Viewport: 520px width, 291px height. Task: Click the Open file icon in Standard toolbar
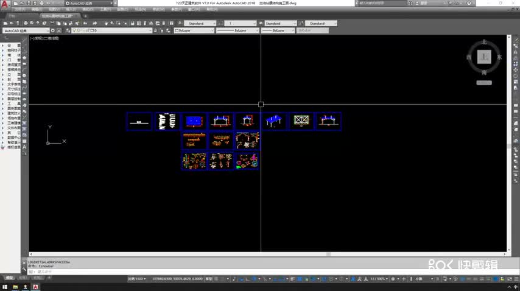12,24
